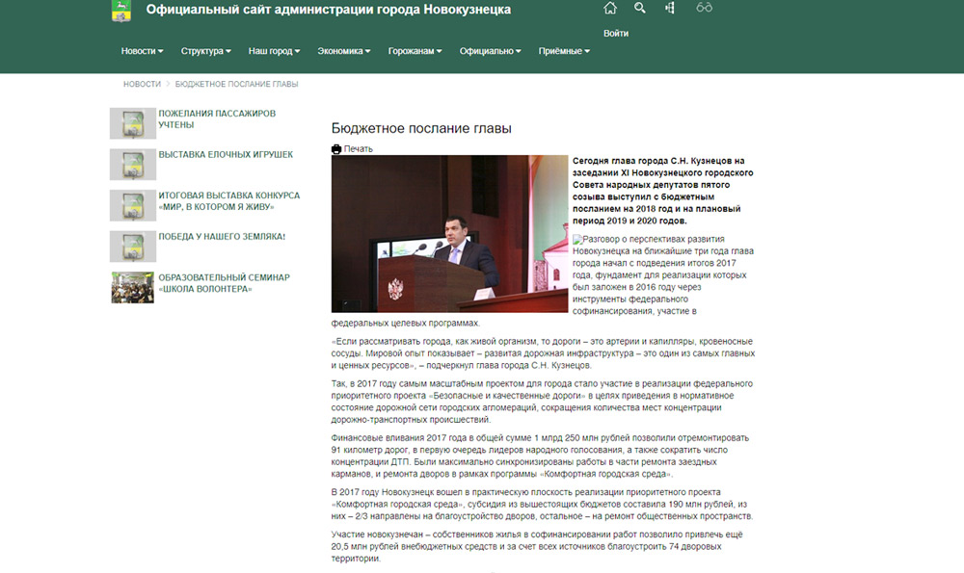Click the sitemap icon in header
The width and height of the screenshot is (964, 573).
[x=670, y=9]
